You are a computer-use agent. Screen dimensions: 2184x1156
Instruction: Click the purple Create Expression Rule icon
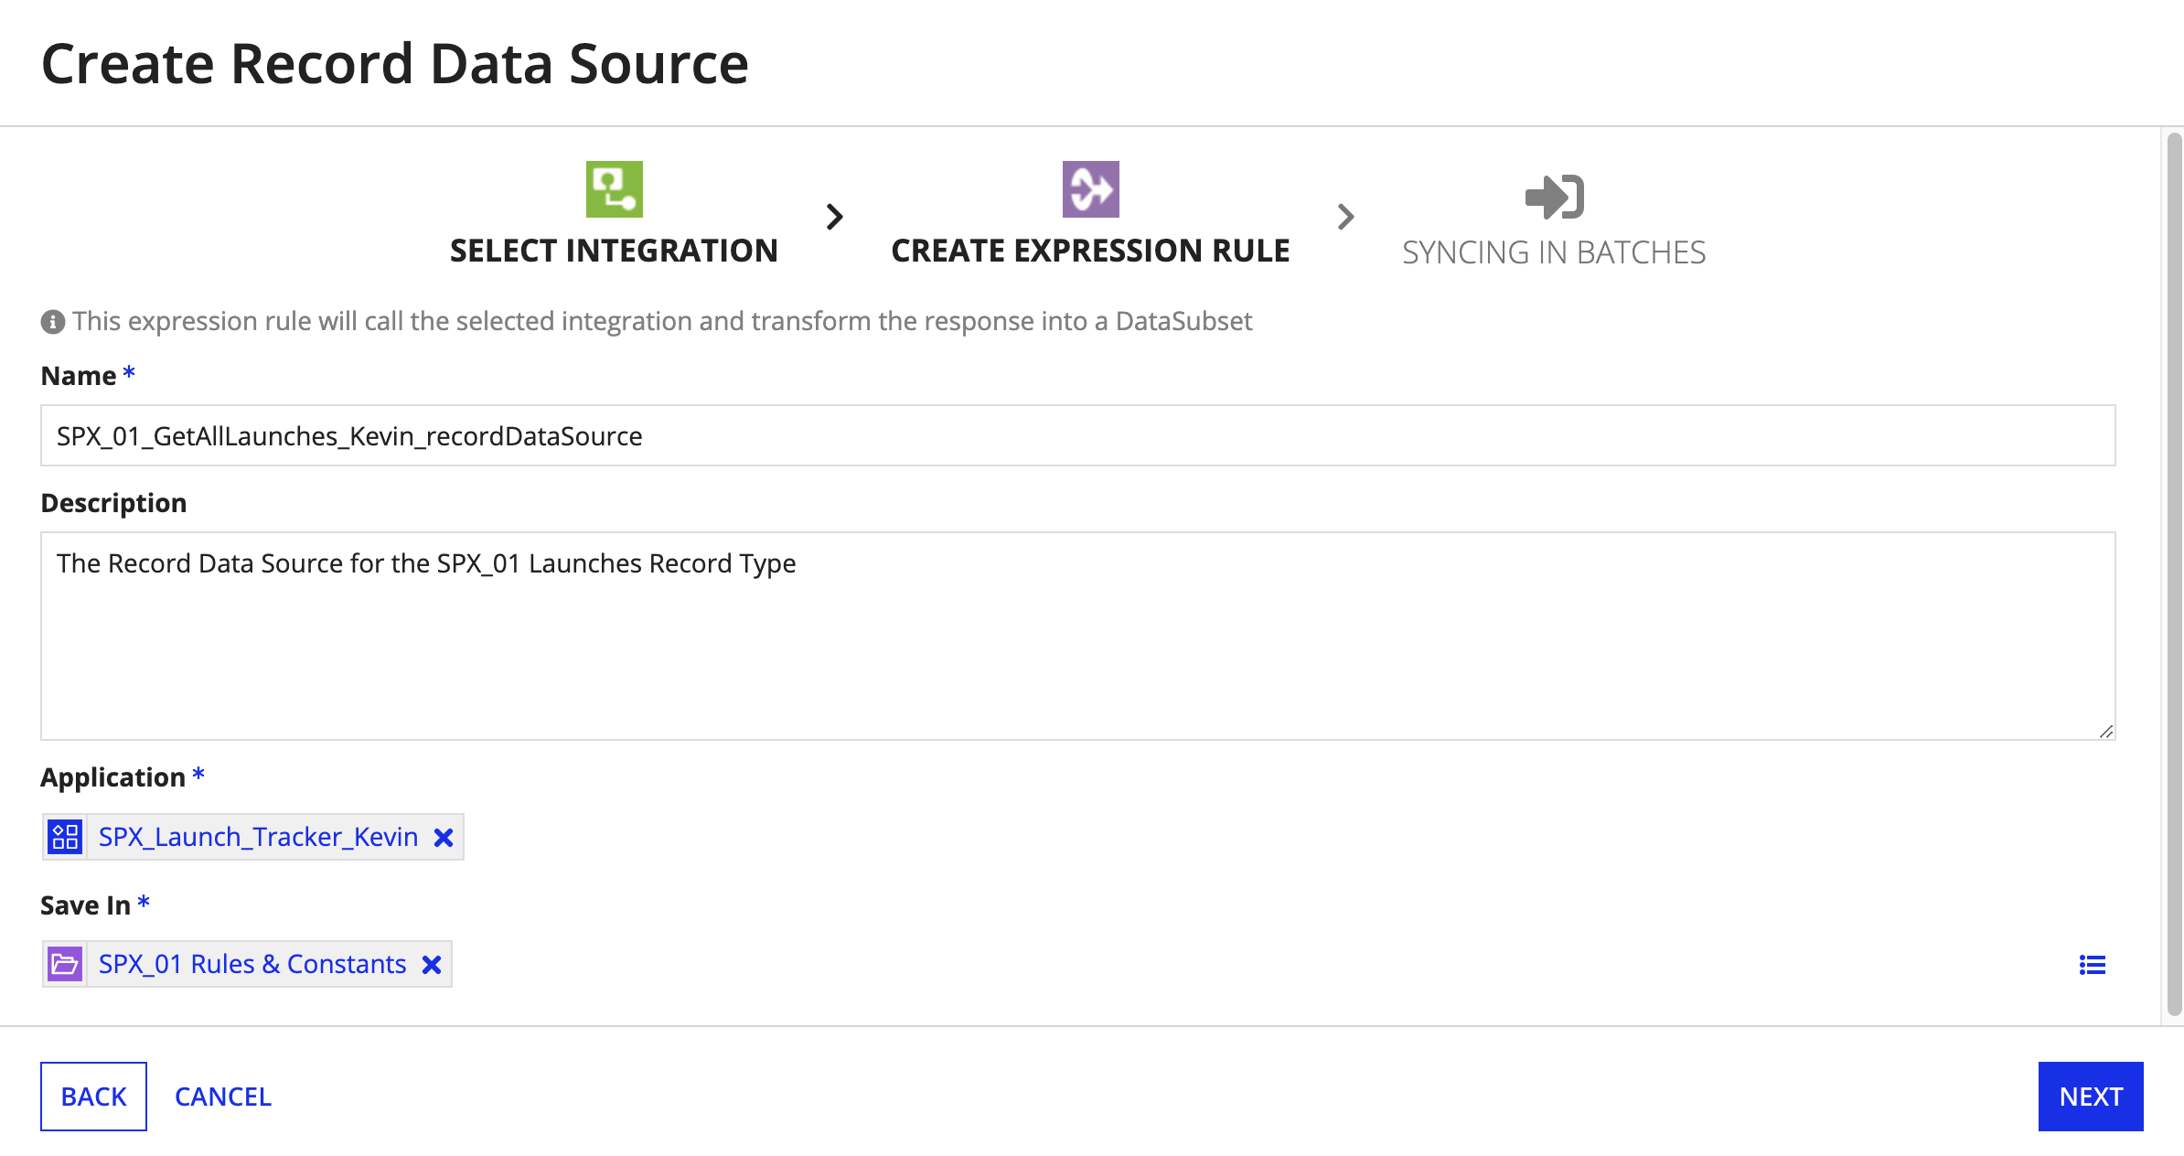[x=1090, y=189]
